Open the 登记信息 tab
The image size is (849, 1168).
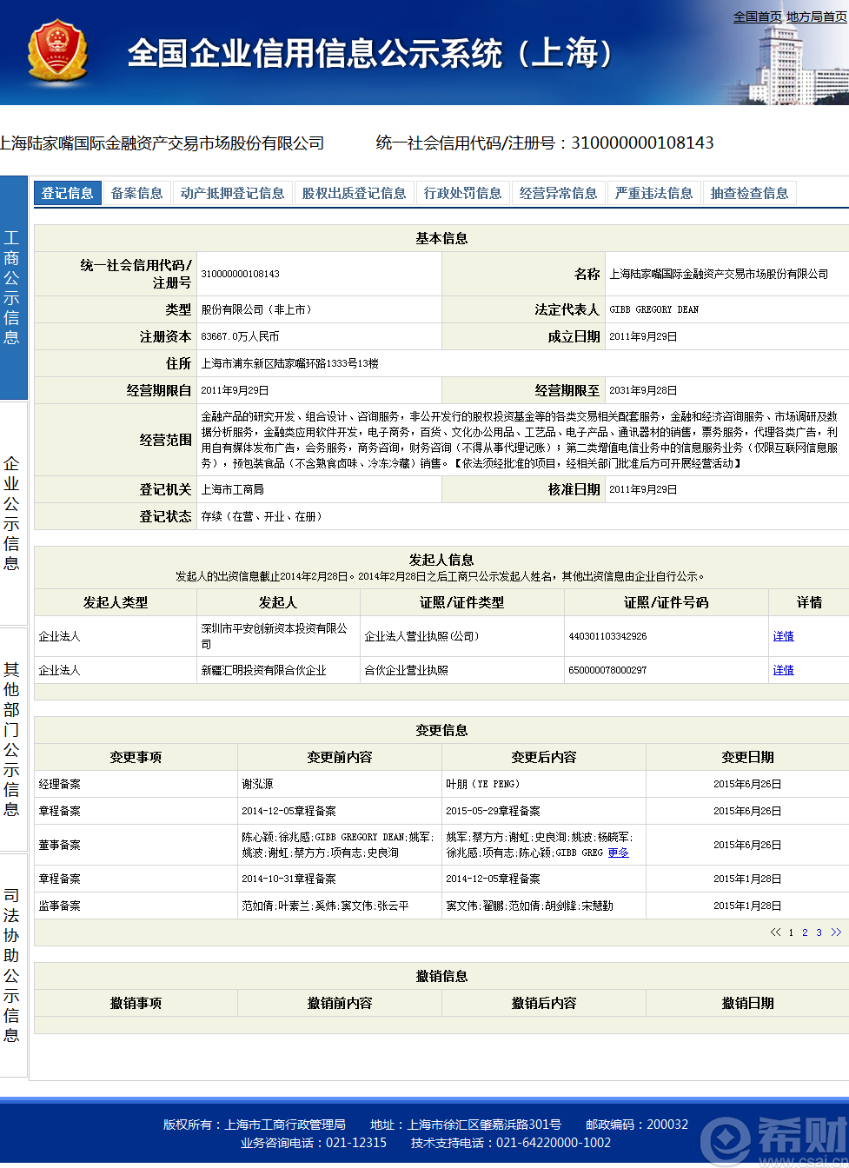(x=67, y=193)
